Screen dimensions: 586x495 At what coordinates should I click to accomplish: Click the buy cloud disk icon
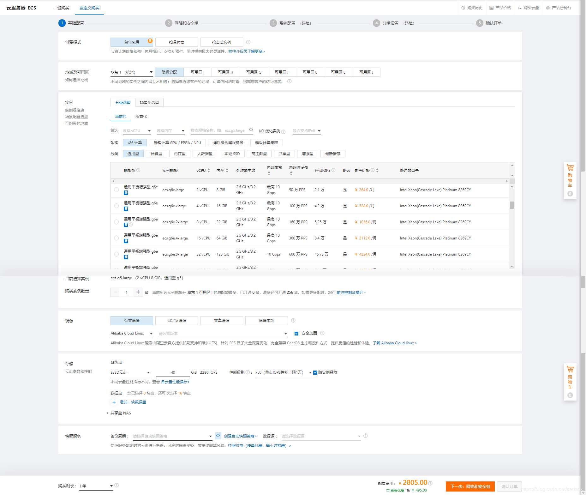coord(519,8)
